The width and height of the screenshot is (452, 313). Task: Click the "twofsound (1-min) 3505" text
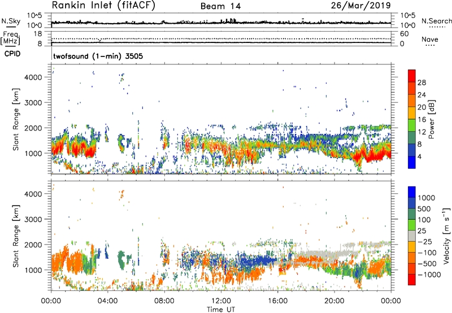(x=98, y=56)
